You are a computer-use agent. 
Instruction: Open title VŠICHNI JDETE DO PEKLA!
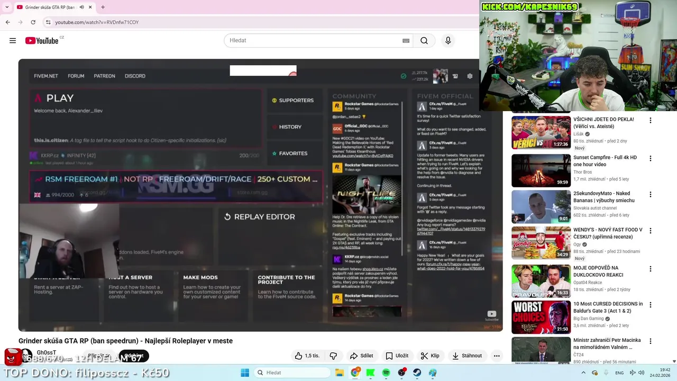pyautogui.click(x=603, y=123)
